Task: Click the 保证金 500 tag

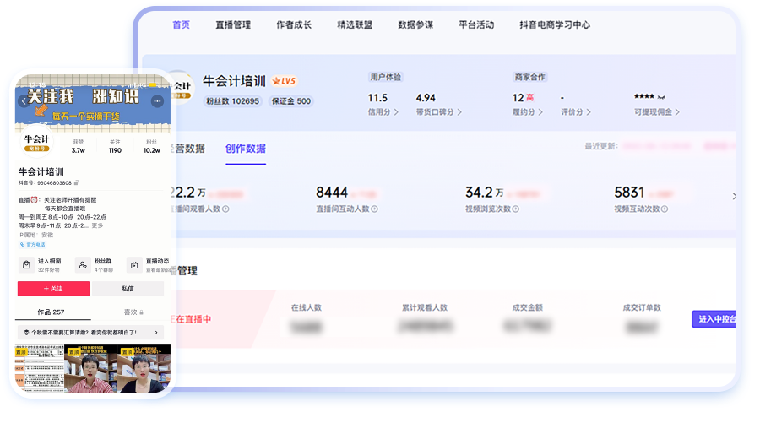Action: (x=290, y=101)
